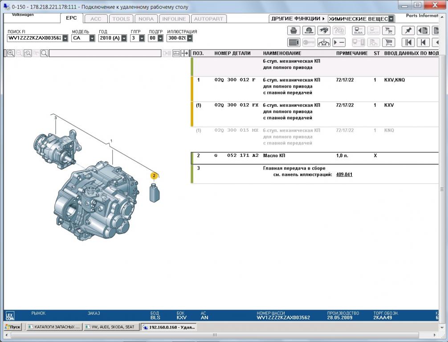Click the LEX CON logo icon
448x342 pixels.
[10, 316]
